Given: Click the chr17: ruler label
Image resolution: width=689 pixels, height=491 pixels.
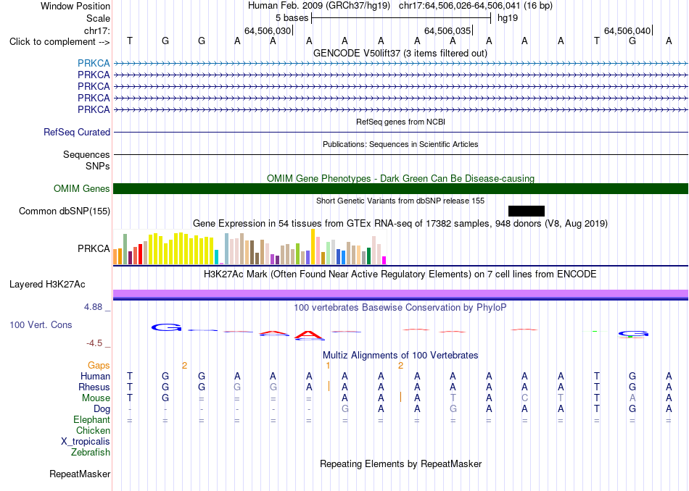Looking at the screenshot, I should coord(96,30).
